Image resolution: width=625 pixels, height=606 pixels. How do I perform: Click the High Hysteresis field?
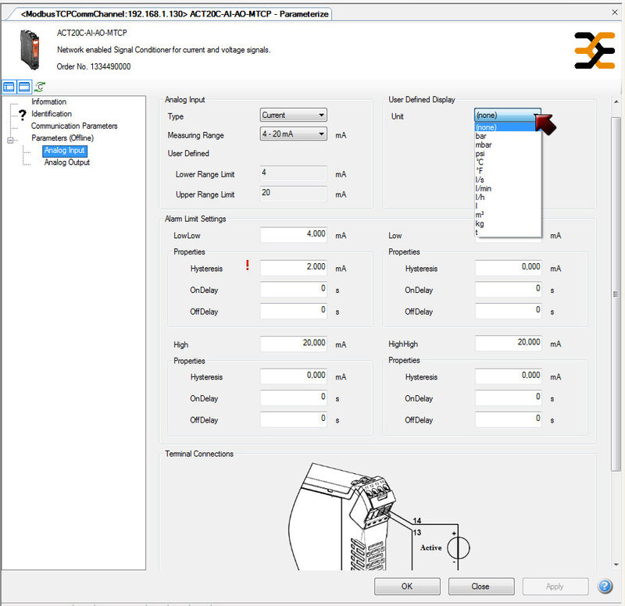coord(294,376)
